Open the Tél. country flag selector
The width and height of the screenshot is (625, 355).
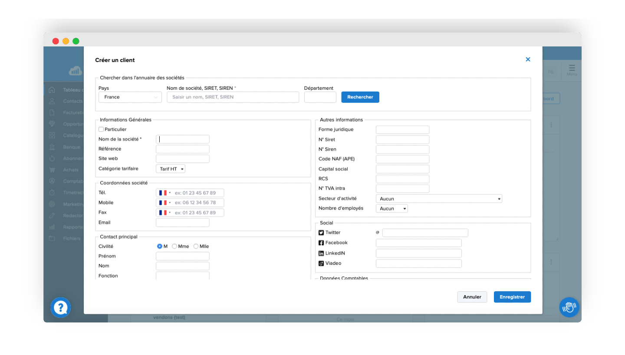(165, 193)
